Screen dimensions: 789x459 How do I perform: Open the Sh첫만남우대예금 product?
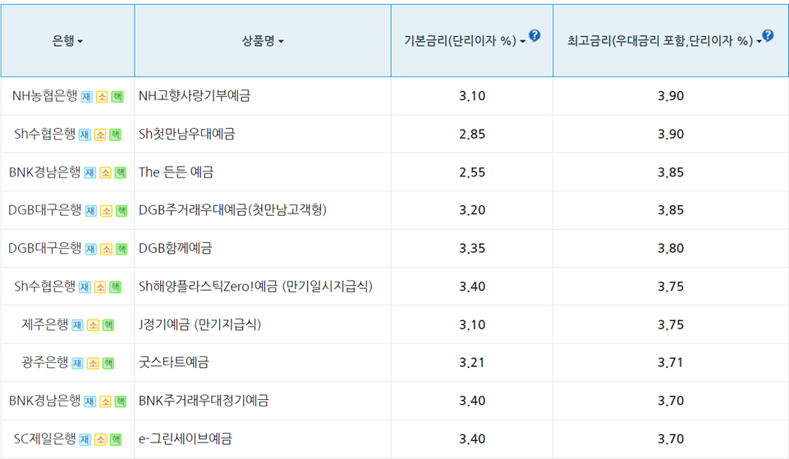[x=186, y=134]
